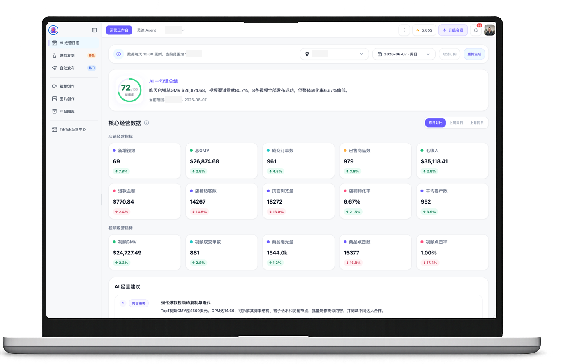Click the AI 经营日报 storefront icon
This screenshot has height=364, width=570.
(55, 43)
